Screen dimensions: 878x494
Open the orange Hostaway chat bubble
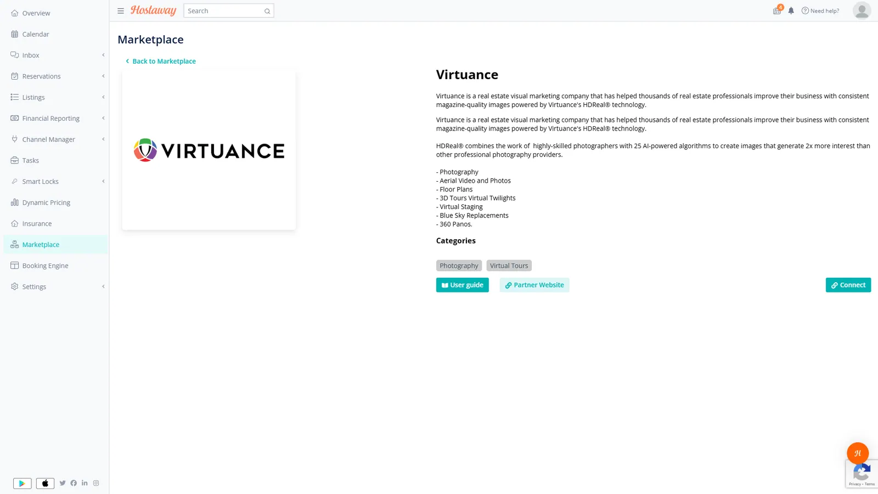coord(857,453)
